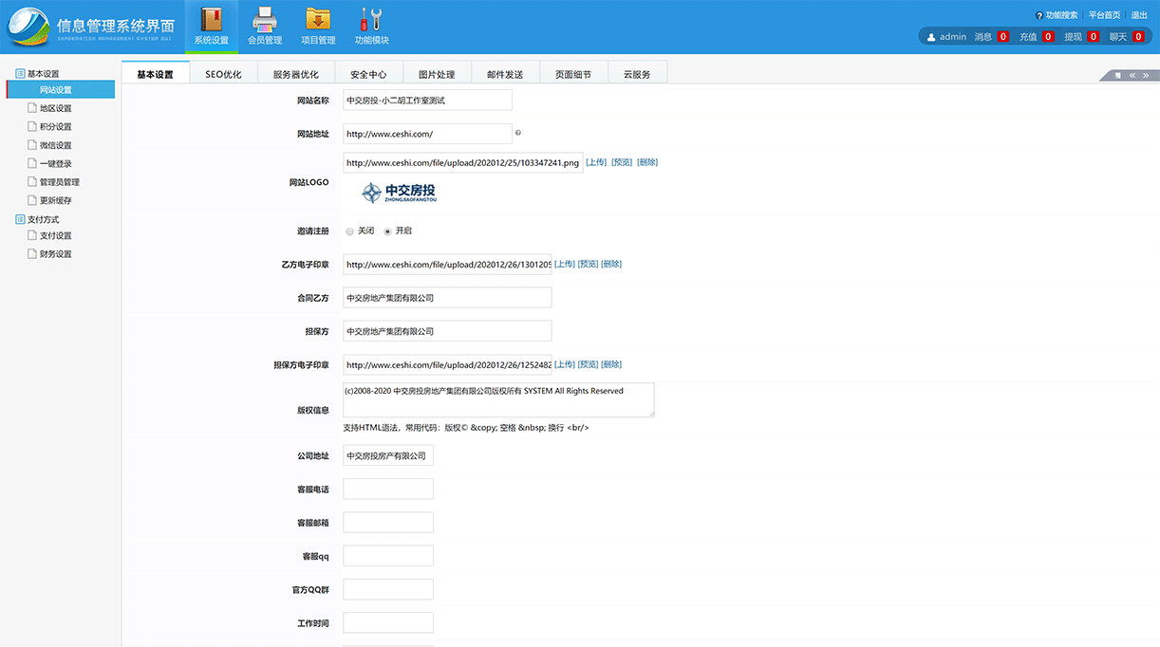Click inside the 客服电话 input field

click(387, 488)
